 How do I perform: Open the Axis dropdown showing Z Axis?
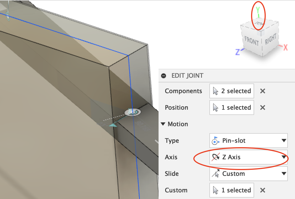(x=283, y=157)
